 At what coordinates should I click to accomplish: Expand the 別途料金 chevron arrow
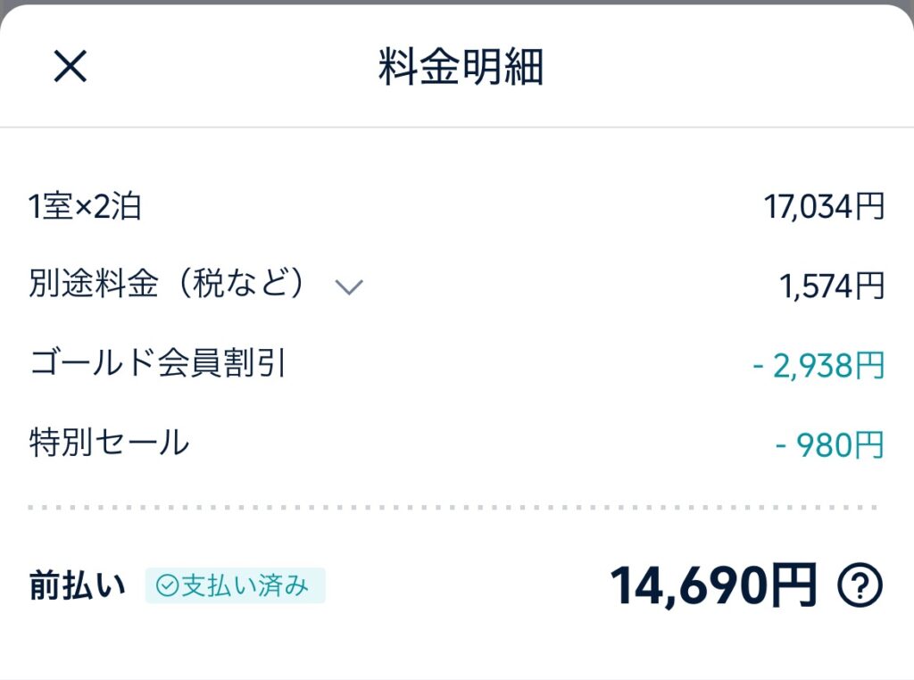(x=349, y=286)
